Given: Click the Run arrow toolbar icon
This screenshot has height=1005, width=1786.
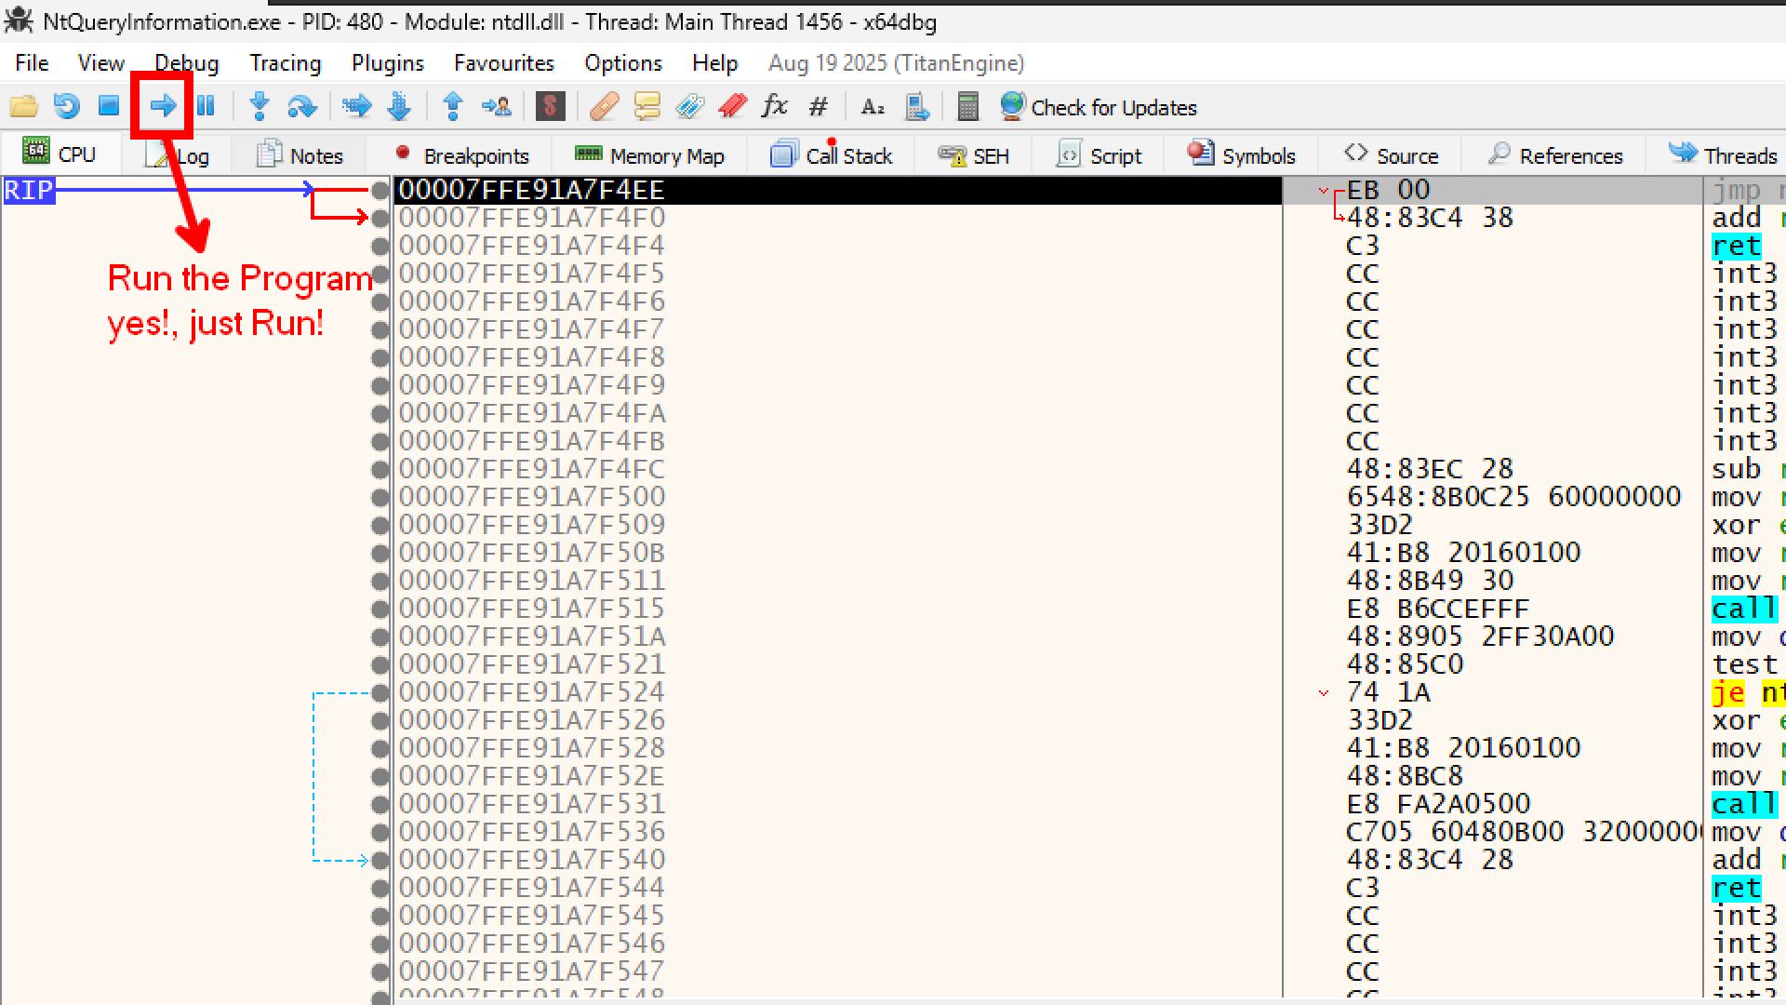Looking at the screenshot, I should [163, 106].
